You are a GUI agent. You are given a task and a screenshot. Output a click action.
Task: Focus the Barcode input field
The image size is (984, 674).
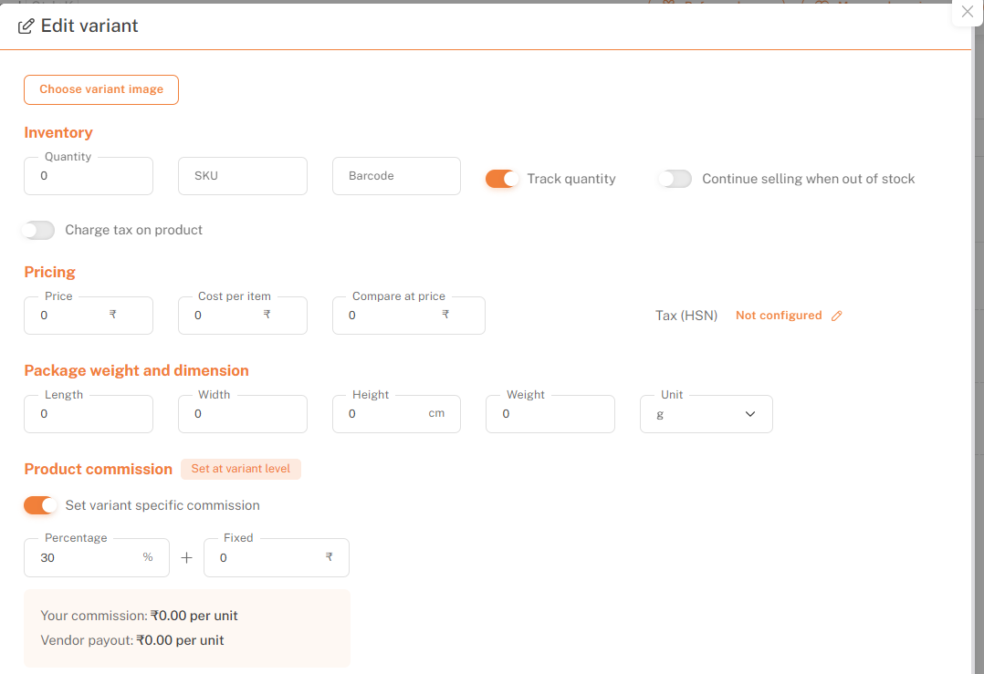click(x=396, y=175)
